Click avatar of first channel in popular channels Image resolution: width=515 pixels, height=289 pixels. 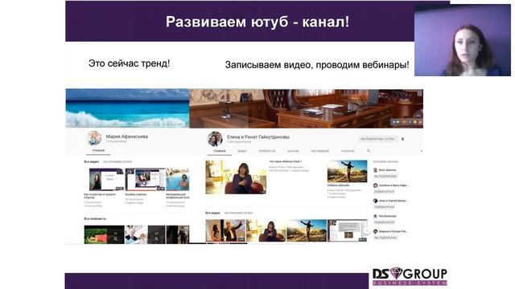(375, 170)
